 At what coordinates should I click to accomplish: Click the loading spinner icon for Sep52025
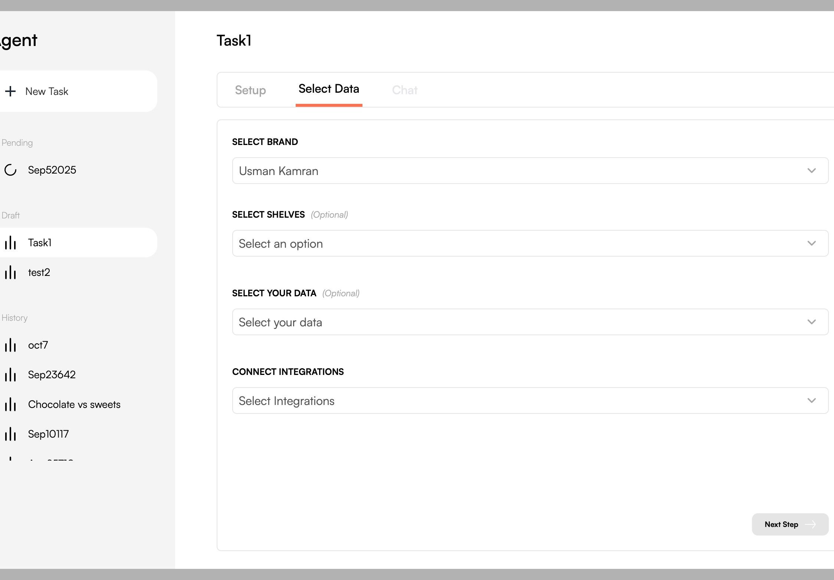coord(10,170)
